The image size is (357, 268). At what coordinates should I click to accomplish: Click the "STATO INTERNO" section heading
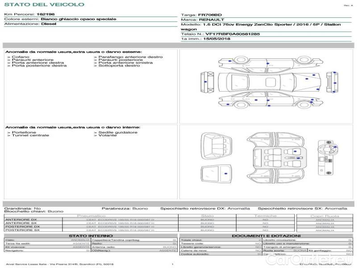coord(91,236)
